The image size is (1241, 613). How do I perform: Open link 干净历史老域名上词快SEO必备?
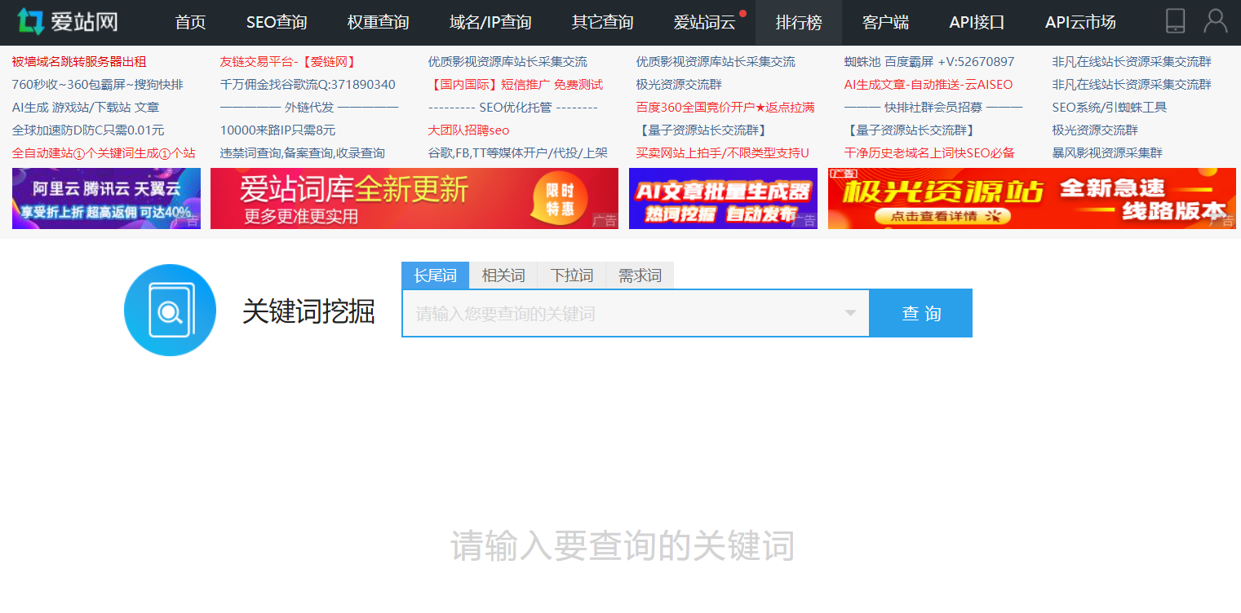[929, 153]
